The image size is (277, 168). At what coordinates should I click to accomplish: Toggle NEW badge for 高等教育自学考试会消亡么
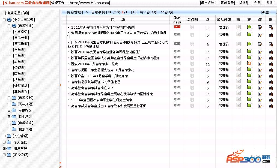click(177, 87)
